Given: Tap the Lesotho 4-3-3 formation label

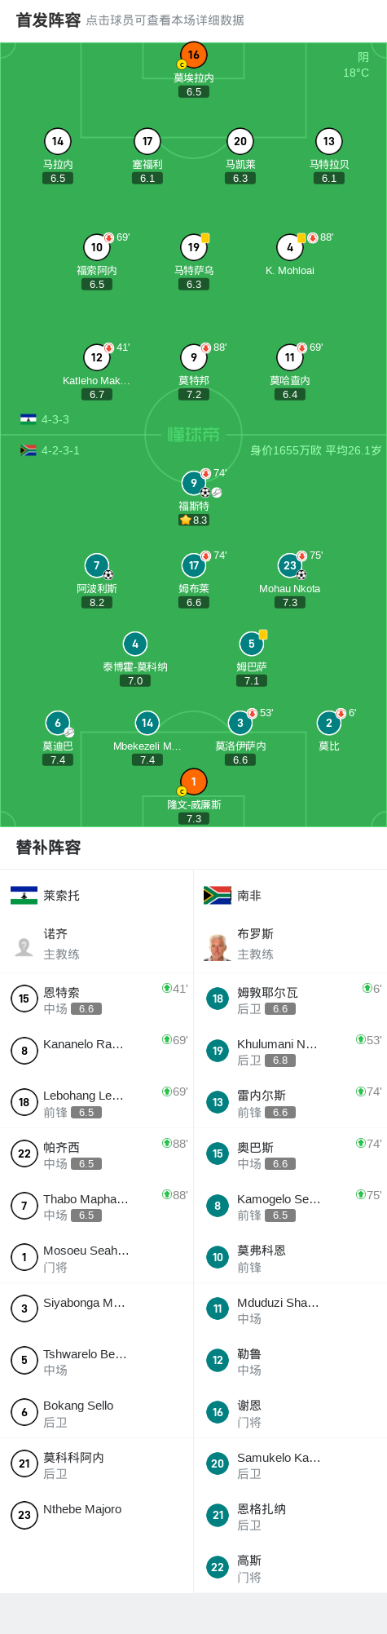Looking at the screenshot, I should click(46, 419).
